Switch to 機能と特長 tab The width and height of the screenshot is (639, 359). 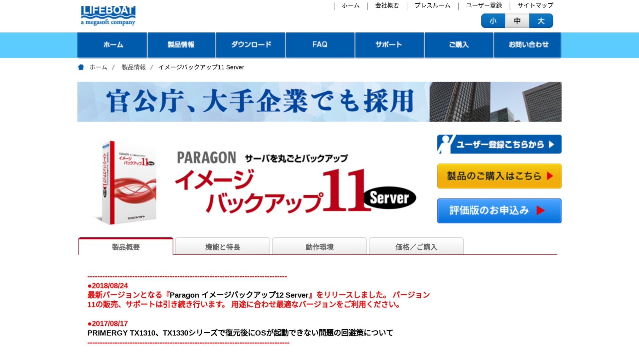223,247
